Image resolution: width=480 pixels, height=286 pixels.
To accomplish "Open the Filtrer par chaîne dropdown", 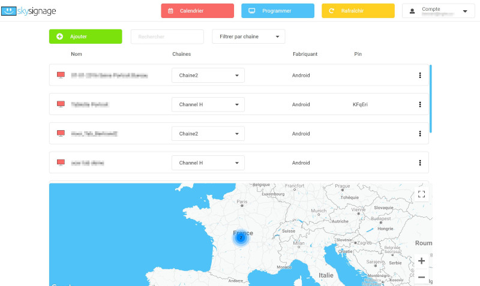I will click(248, 37).
